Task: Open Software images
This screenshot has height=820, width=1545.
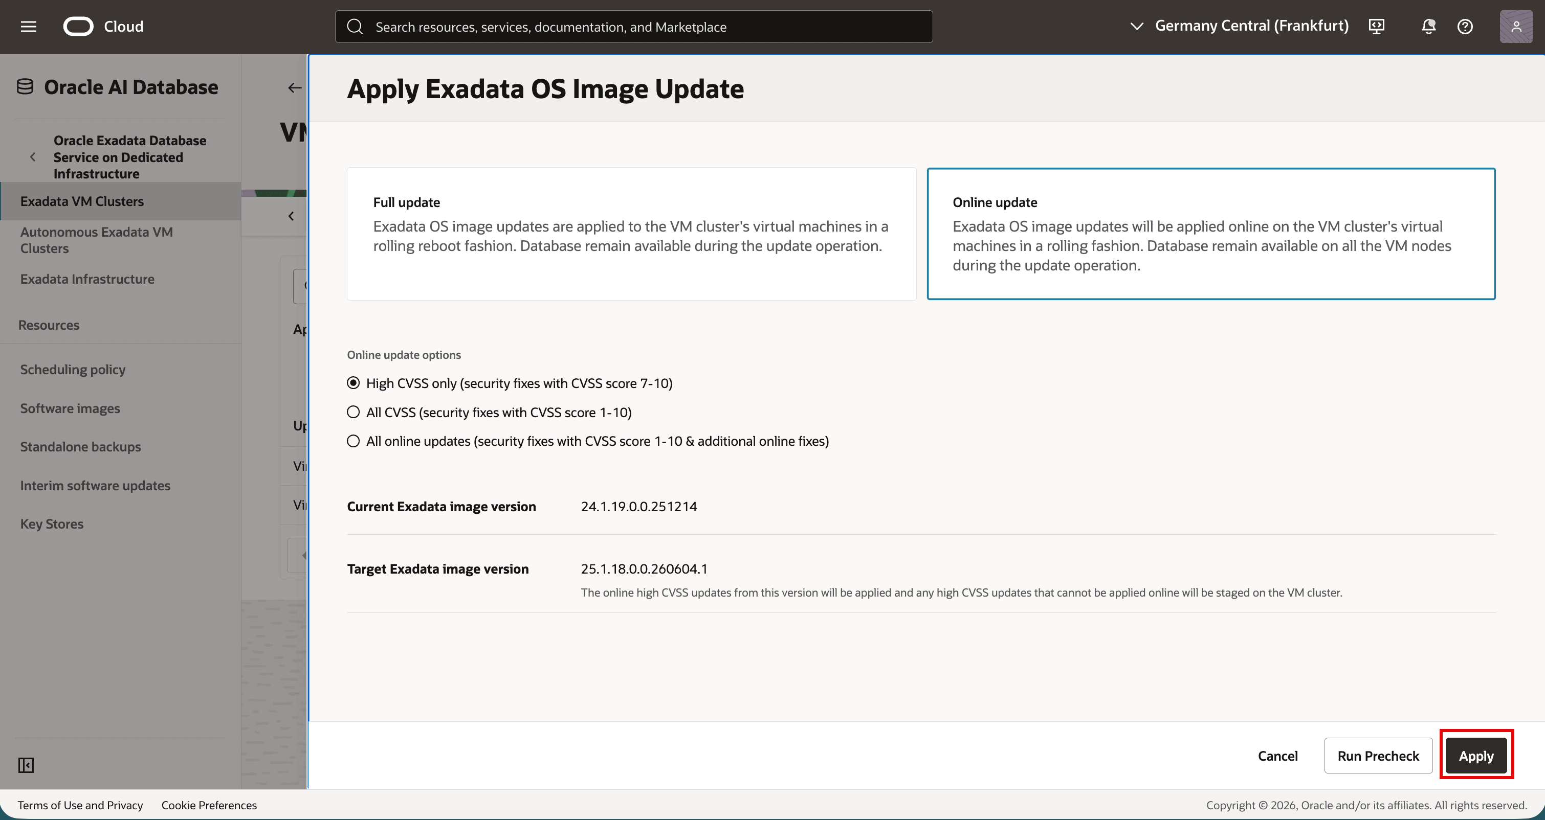Action: click(x=70, y=408)
